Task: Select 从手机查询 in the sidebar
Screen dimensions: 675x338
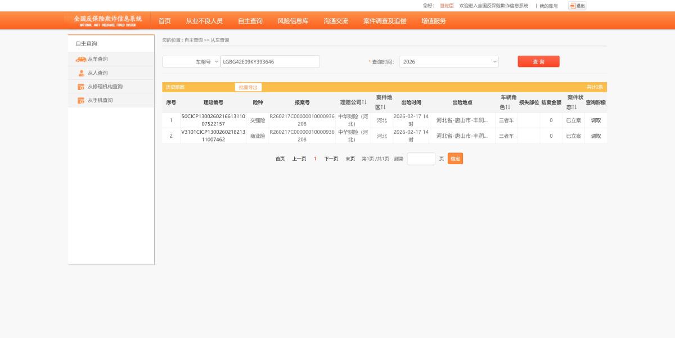Action: (x=100, y=101)
